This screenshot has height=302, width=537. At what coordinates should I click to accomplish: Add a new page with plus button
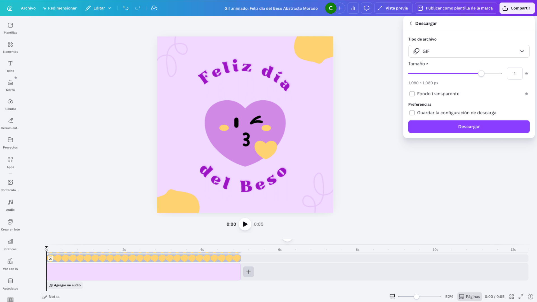coord(248,272)
